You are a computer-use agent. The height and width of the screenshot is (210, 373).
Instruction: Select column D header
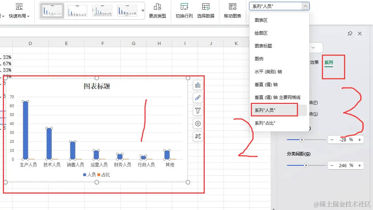[30, 44]
